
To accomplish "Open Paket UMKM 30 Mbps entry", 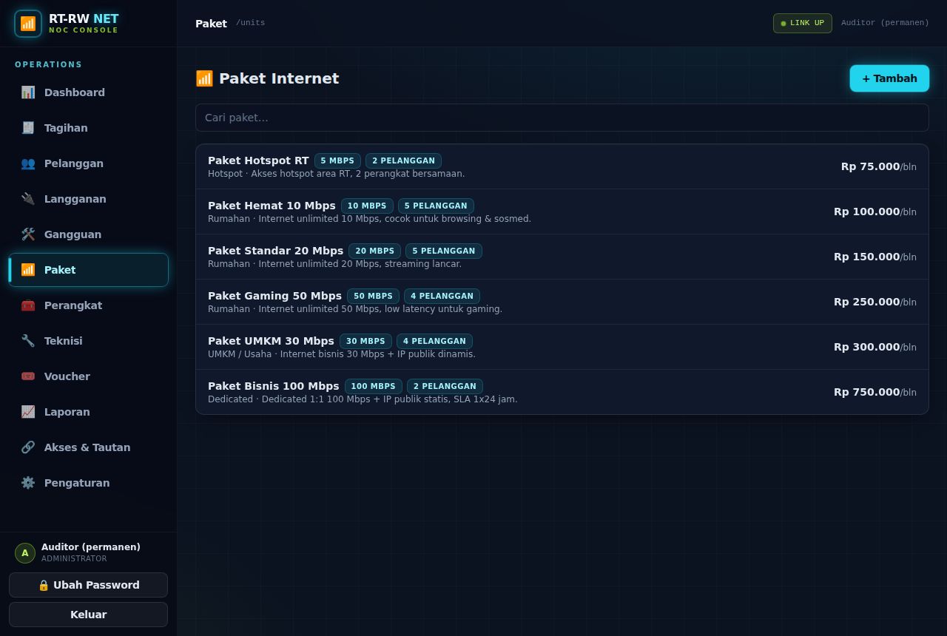I will (562, 347).
